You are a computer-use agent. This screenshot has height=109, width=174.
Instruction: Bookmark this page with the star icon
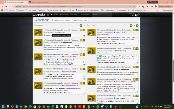[x=134, y=7]
